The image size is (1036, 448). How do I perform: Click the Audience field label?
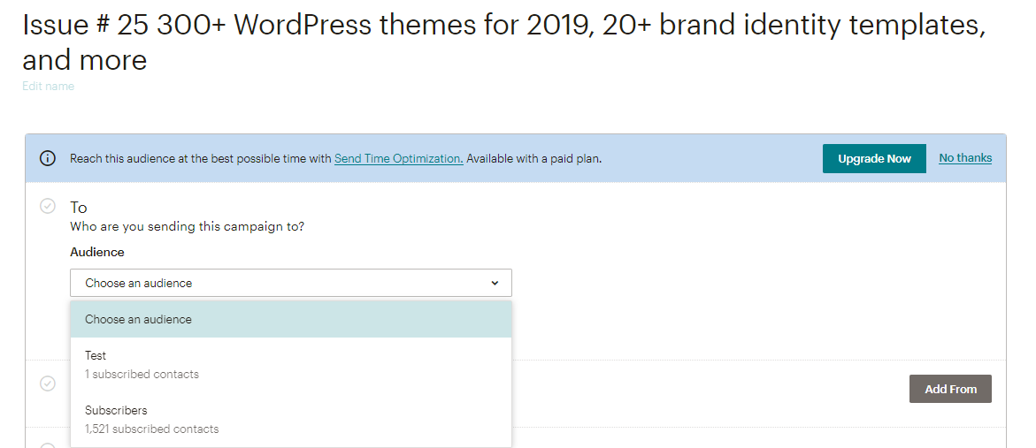coord(97,252)
